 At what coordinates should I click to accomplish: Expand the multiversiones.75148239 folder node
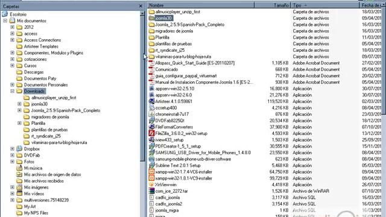coord(12,200)
